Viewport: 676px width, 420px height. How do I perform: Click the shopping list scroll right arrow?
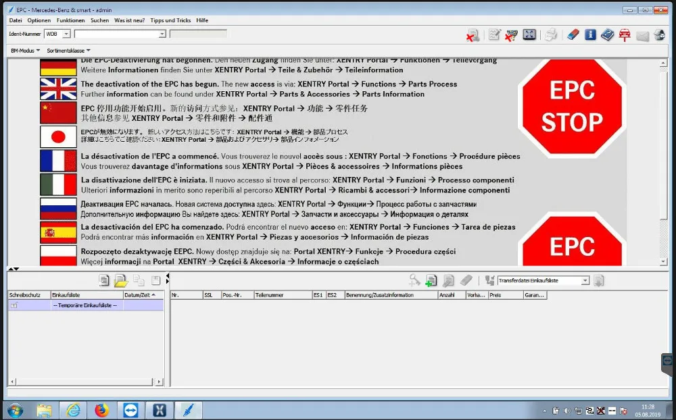(160, 382)
